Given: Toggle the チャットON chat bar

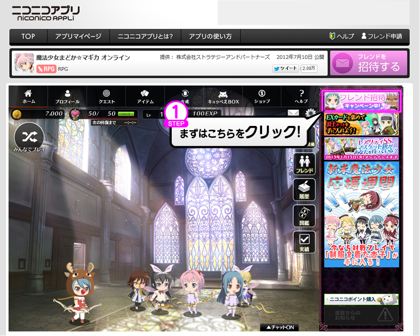Looking at the screenshot, I should pyautogui.click(x=279, y=327).
